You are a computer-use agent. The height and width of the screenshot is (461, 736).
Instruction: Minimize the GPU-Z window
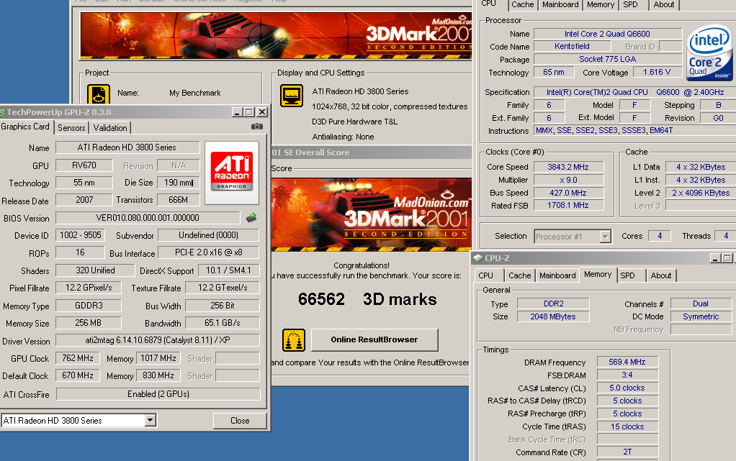237,112
